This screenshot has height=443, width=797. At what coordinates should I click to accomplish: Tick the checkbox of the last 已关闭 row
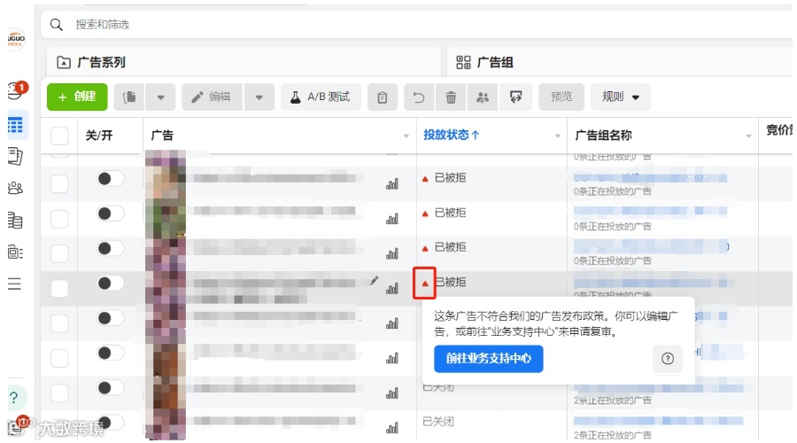pos(59,428)
